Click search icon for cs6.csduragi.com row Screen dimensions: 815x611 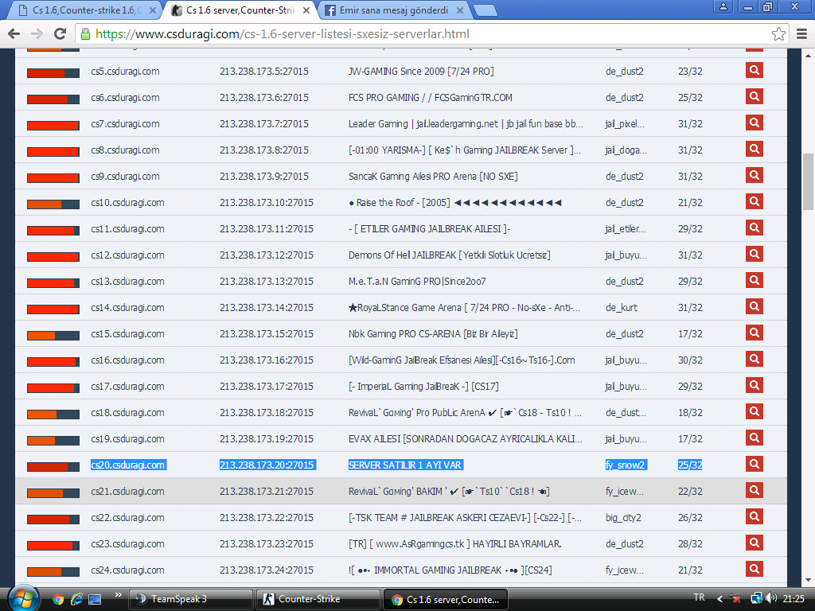755,96
